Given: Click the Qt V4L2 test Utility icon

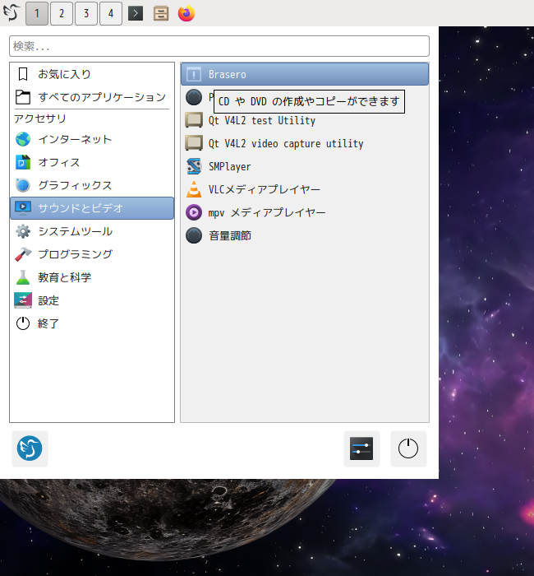Looking at the screenshot, I should (x=194, y=120).
